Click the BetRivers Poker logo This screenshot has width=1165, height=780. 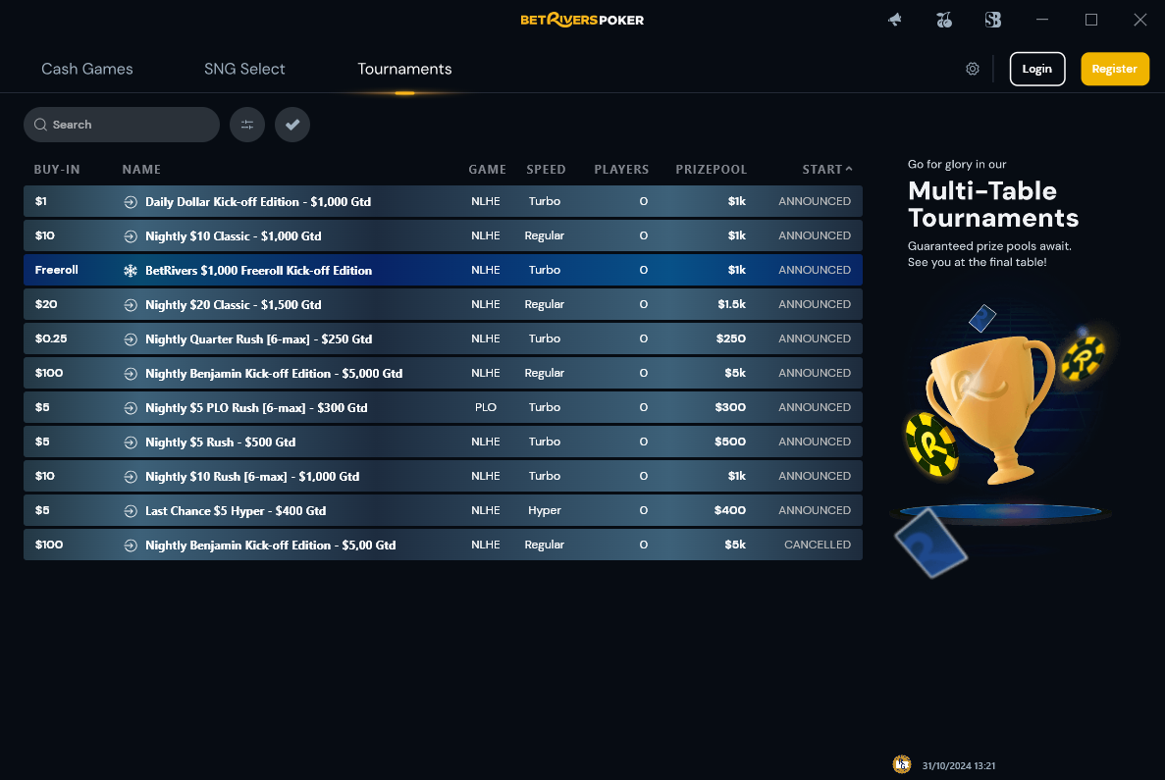(582, 20)
